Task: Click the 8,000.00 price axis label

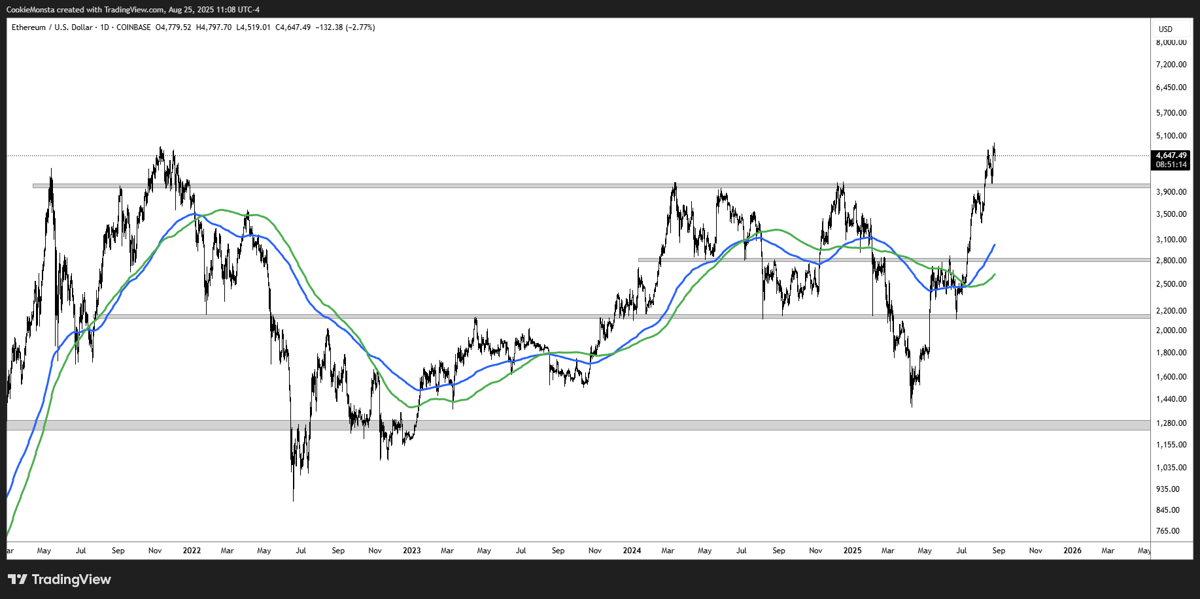Action: coord(1171,42)
